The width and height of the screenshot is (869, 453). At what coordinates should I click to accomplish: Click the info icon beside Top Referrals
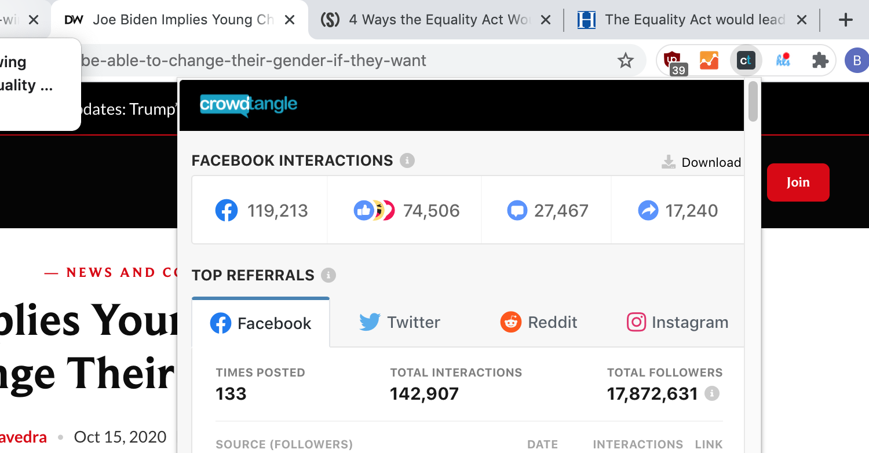coord(328,275)
